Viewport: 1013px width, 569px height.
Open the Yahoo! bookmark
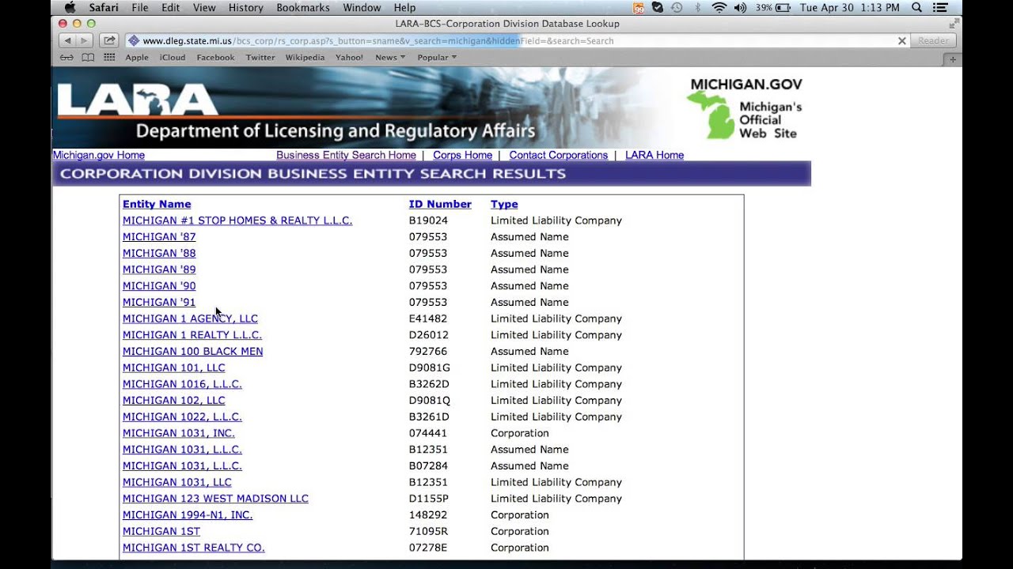tap(349, 57)
